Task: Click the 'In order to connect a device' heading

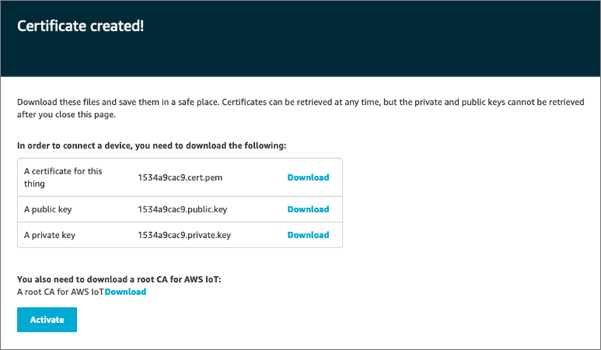Action: [x=152, y=146]
